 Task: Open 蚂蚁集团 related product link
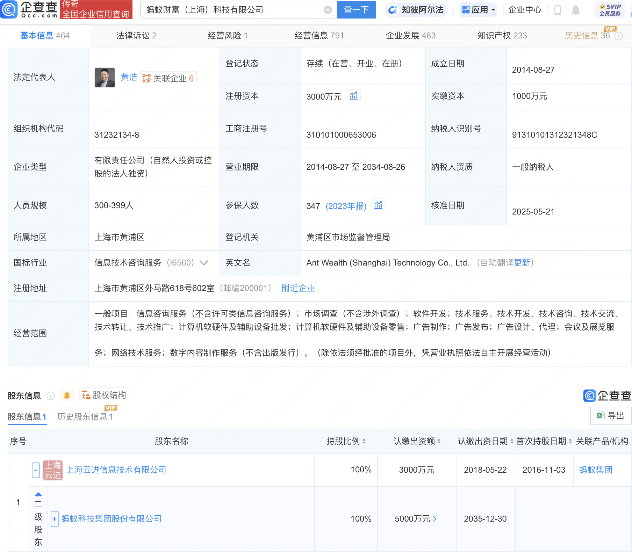click(596, 470)
